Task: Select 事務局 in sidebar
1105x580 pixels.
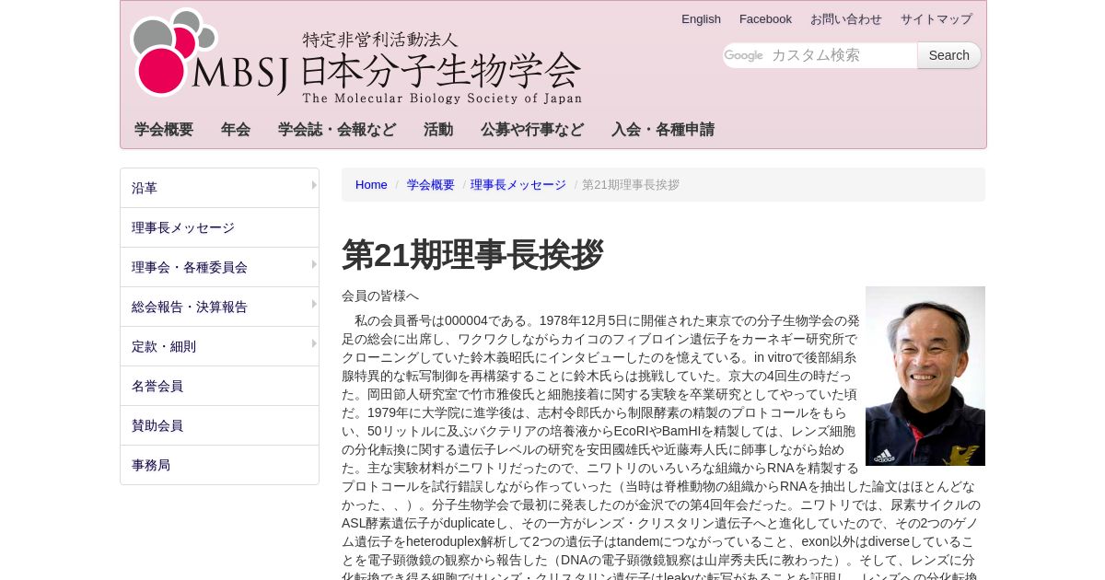Action: point(219,465)
